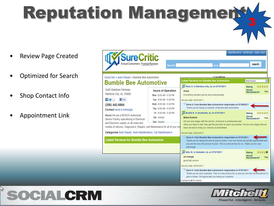Click the search button
This screenshot has width=274, height=206.
[x=256, y=64]
